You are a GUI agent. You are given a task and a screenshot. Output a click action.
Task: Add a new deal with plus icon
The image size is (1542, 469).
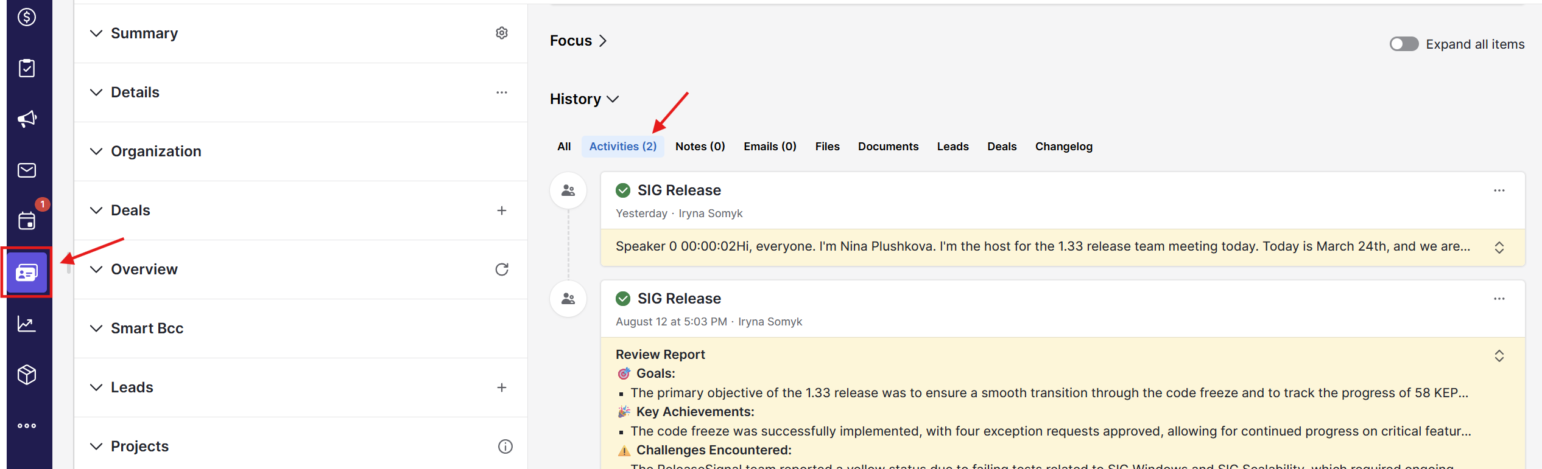pyautogui.click(x=501, y=210)
